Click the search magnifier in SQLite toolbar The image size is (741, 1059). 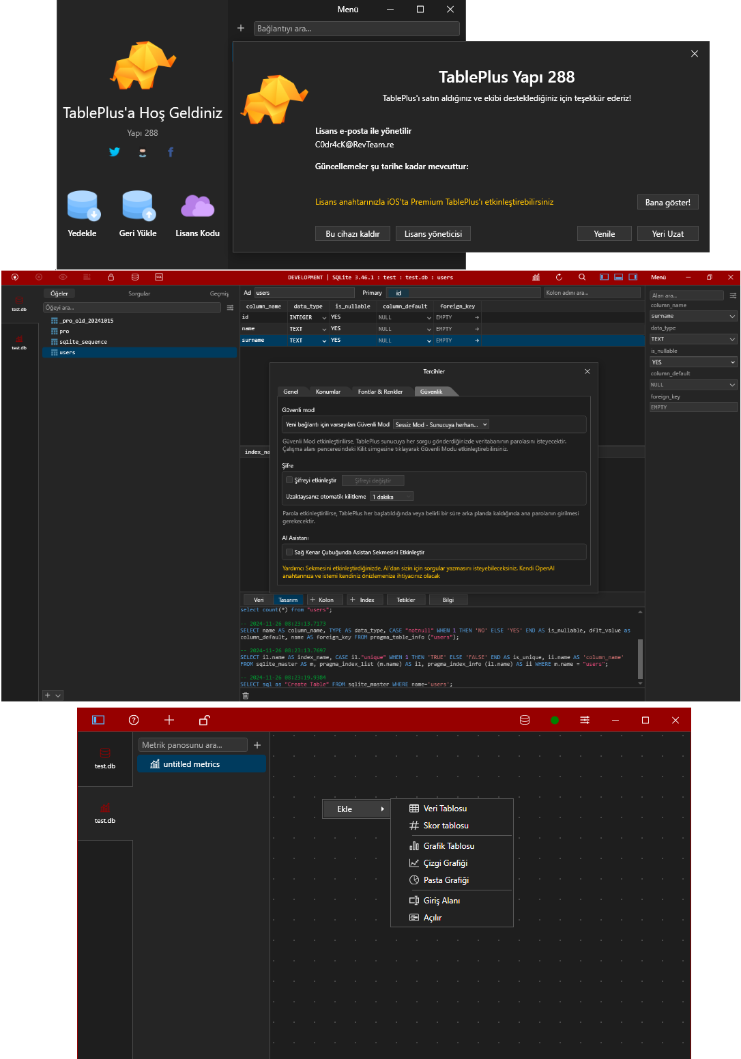click(582, 277)
